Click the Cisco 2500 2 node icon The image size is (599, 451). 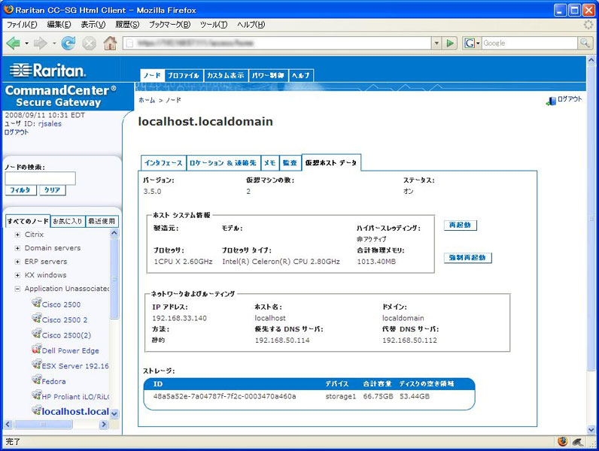point(36,319)
